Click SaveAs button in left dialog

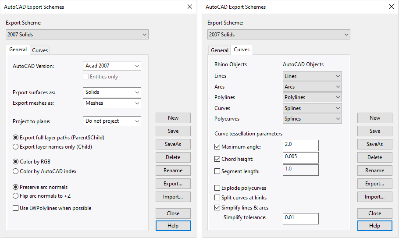[x=173, y=144]
